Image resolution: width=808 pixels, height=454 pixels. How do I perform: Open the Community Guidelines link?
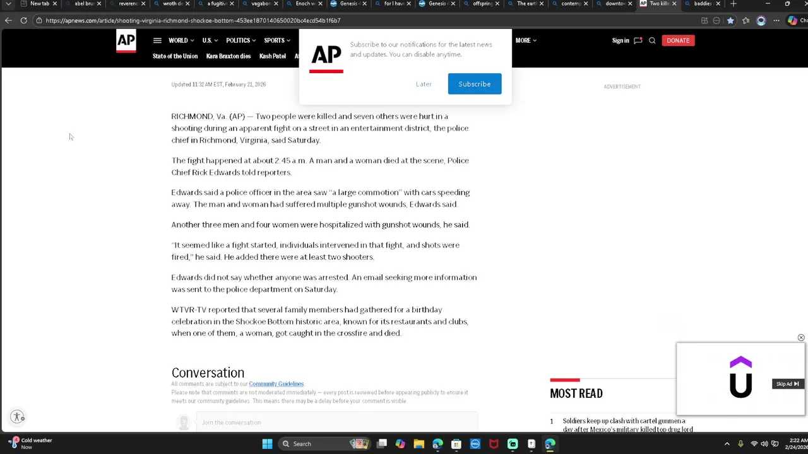[276, 384]
